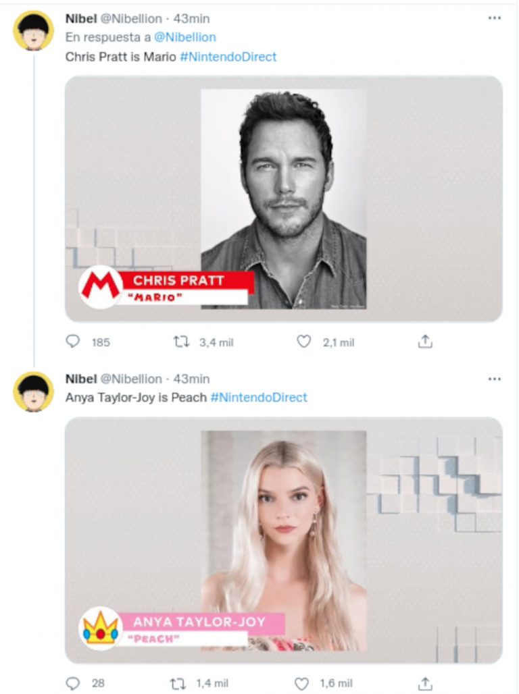Share the Chris Pratt tweet

tap(424, 342)
